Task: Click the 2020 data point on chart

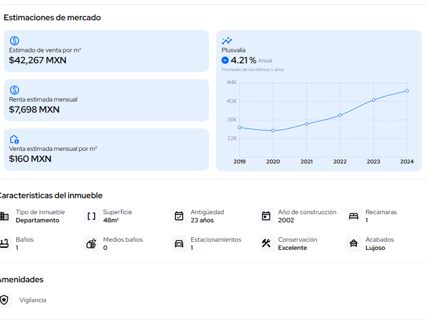Action: click(273, 131)
